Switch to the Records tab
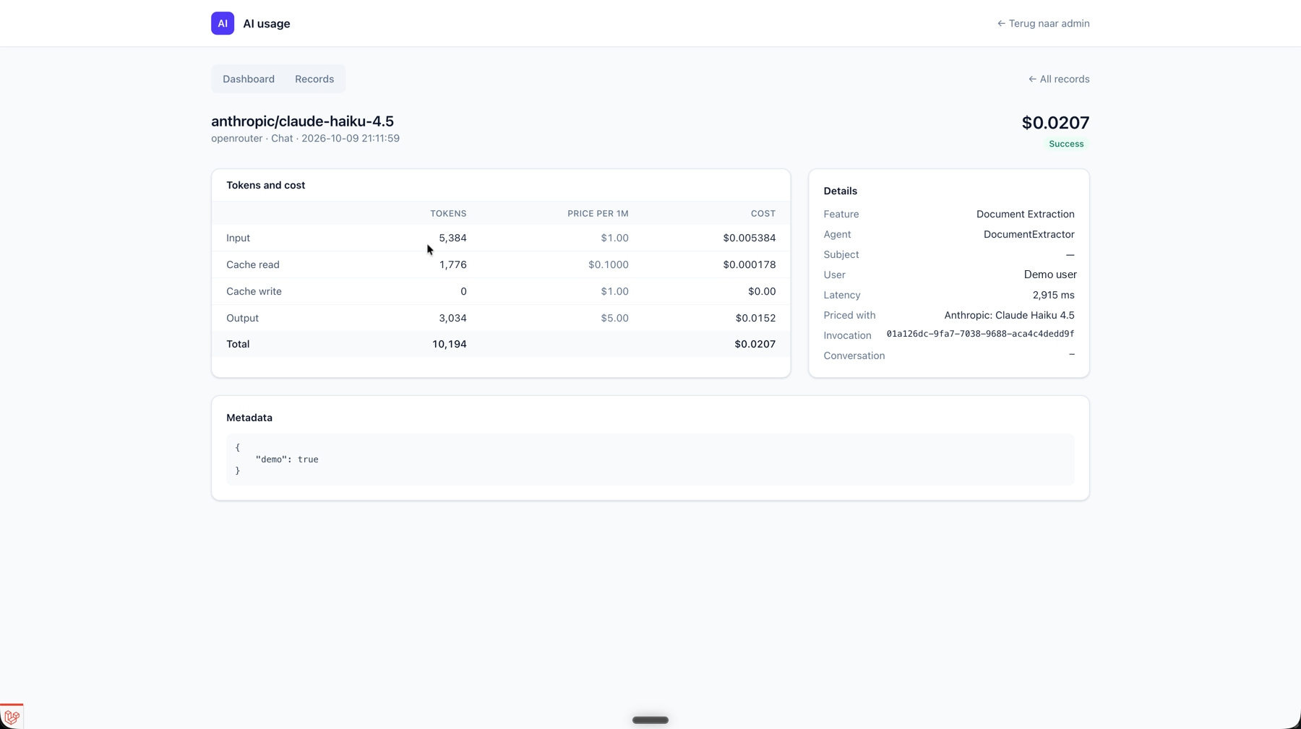The image size is (1301, 729). [314, 79]
